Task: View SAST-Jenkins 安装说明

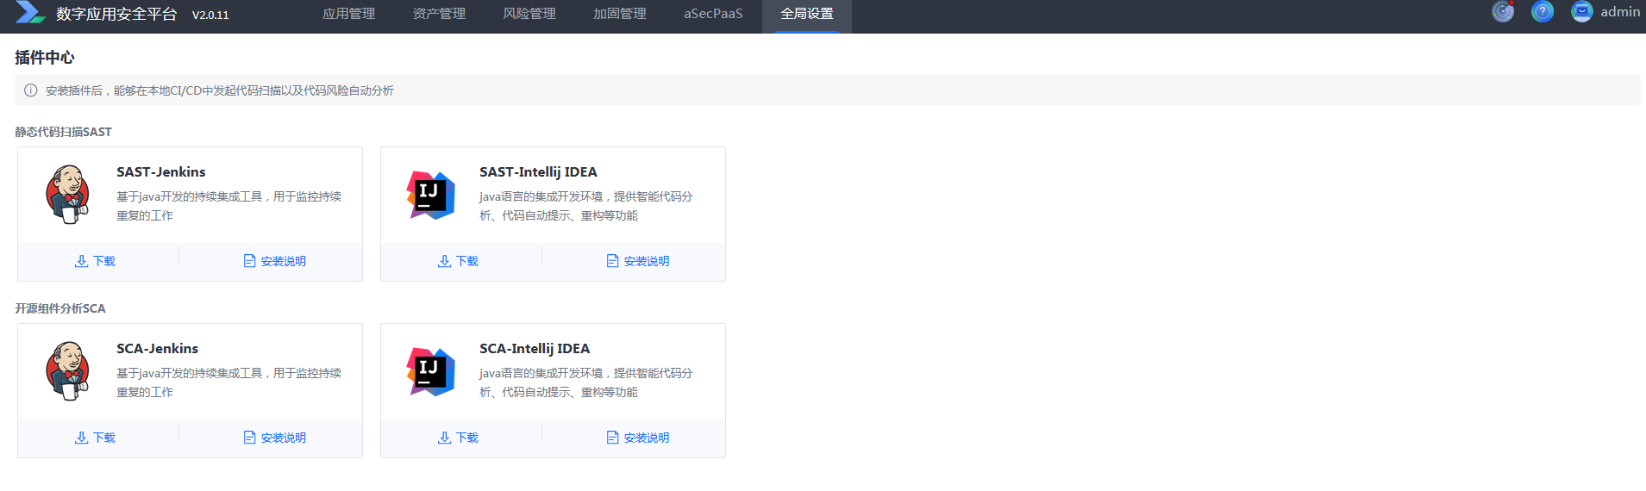Action: click(x=275, y=261)
